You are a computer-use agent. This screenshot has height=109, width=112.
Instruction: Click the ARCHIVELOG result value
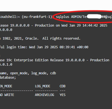[45, 95]
